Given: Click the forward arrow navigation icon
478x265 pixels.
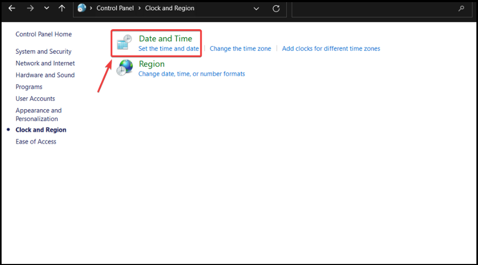Looking at the screenshot, I should (30, 8).
